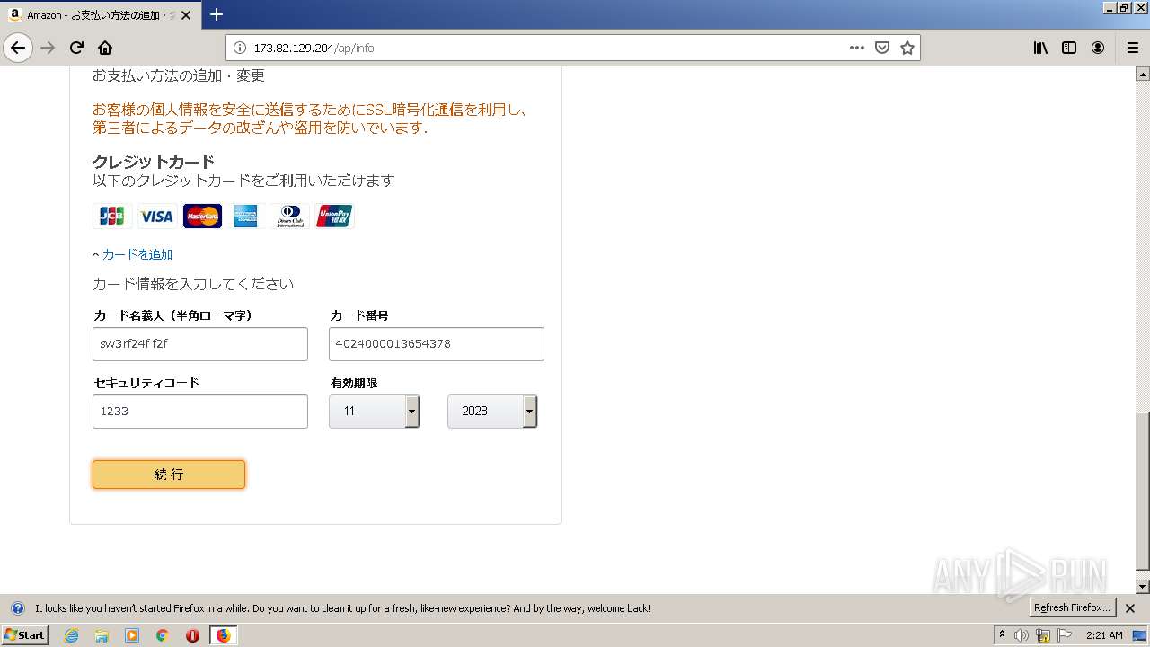Toggle the sidebar view icon

point(1069,48)
